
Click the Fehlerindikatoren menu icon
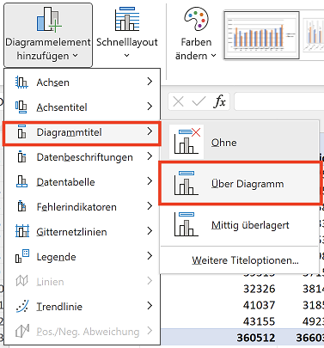click(x=21, y=206)
